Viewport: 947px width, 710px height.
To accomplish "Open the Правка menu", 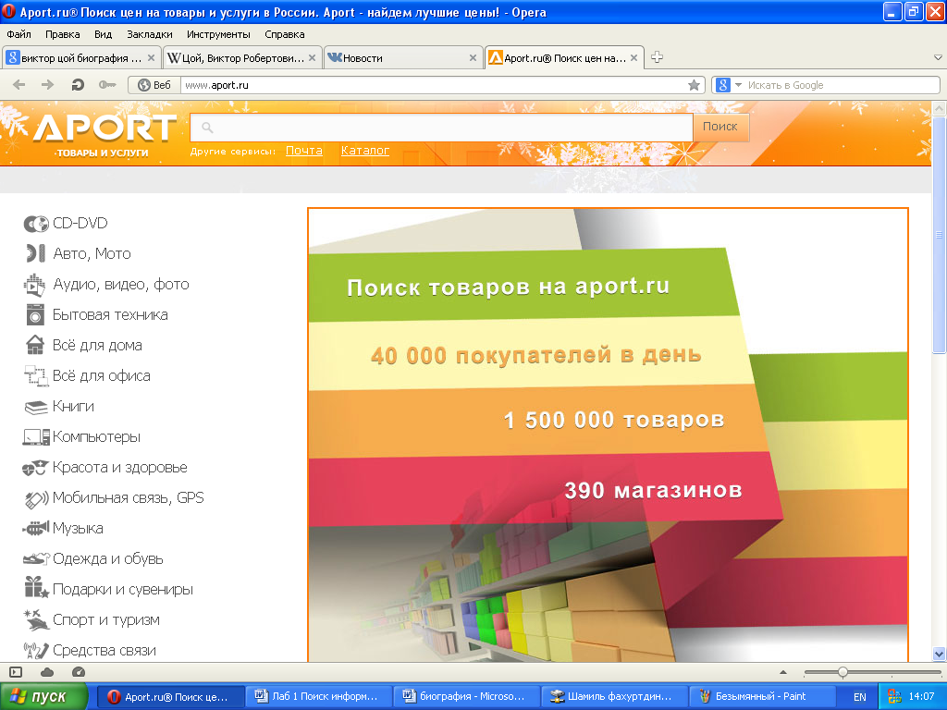I will [x=62, y=34].
